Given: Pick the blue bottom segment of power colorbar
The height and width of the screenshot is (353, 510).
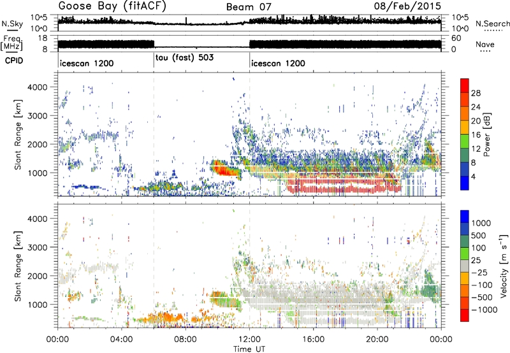Looking at the screenshot, I should (x=465, y=184).
